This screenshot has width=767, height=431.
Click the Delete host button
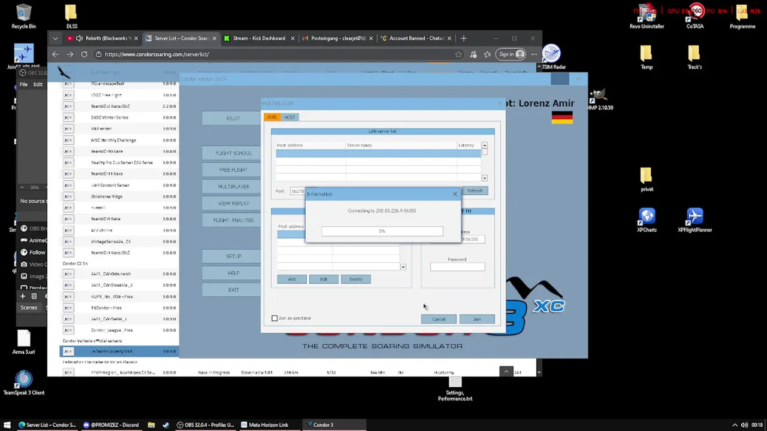click(x=356, y=280)
